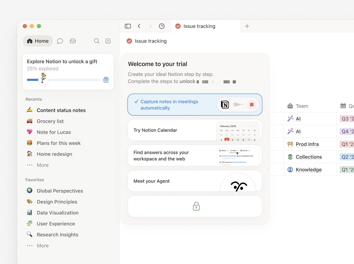Click the burger emoji beside Plans for this week
The height and width of the screenshot is (264, 354).
pos(29,143)
